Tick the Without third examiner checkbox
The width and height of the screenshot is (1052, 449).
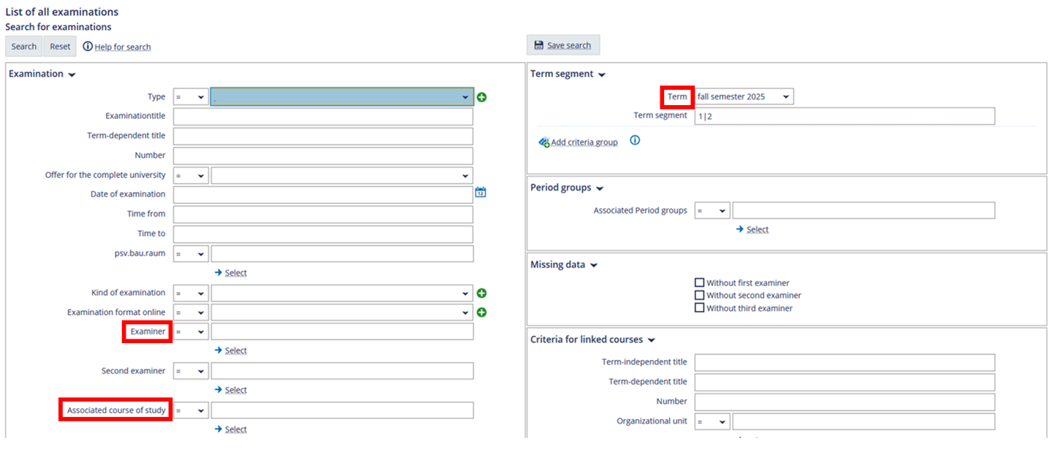700,308
